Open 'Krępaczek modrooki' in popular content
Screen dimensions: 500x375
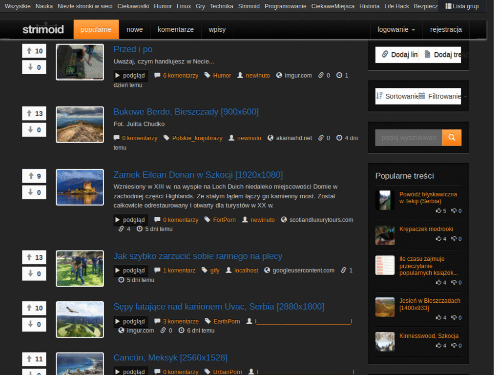point(426,229)
